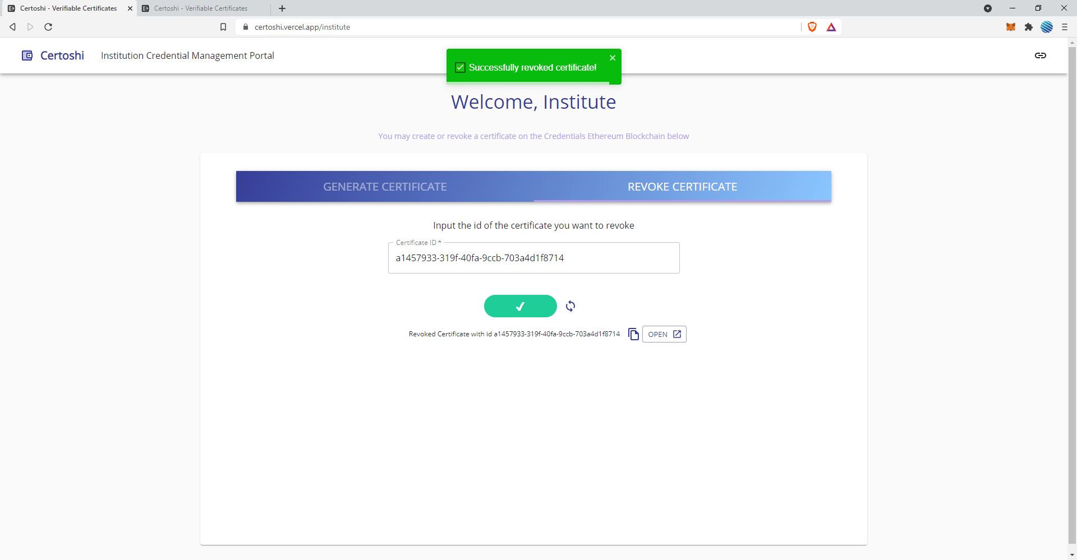
Task: Click the browser forward arrow
Action: tap(30, 27)
